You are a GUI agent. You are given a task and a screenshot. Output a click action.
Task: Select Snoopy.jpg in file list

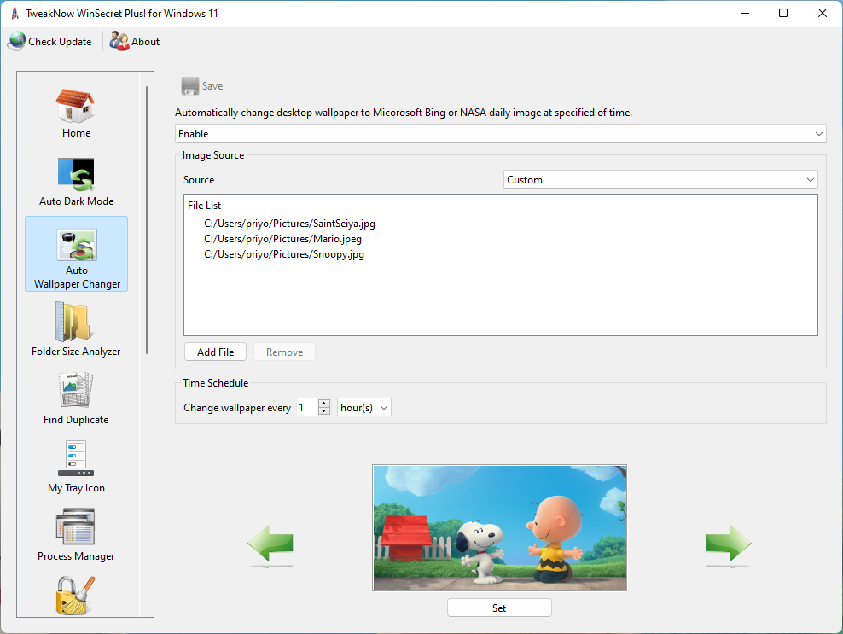[x=284, y=254]
